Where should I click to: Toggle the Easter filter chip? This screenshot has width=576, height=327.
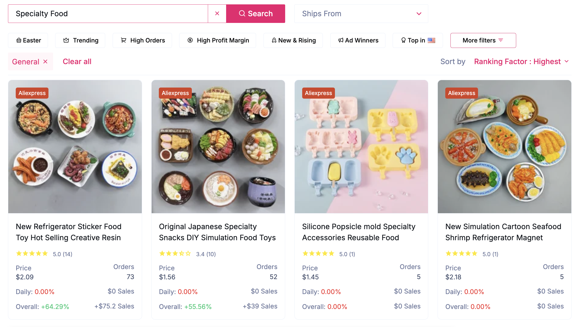[x=28, y=40]
